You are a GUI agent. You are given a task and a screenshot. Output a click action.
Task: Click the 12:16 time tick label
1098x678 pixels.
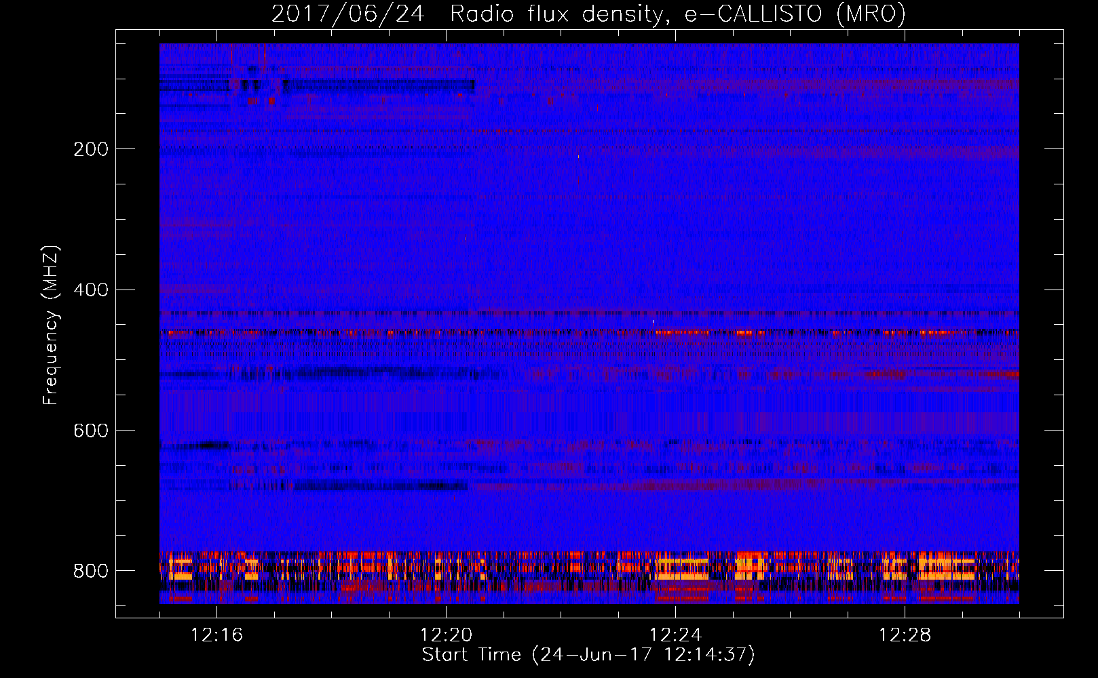217,635
